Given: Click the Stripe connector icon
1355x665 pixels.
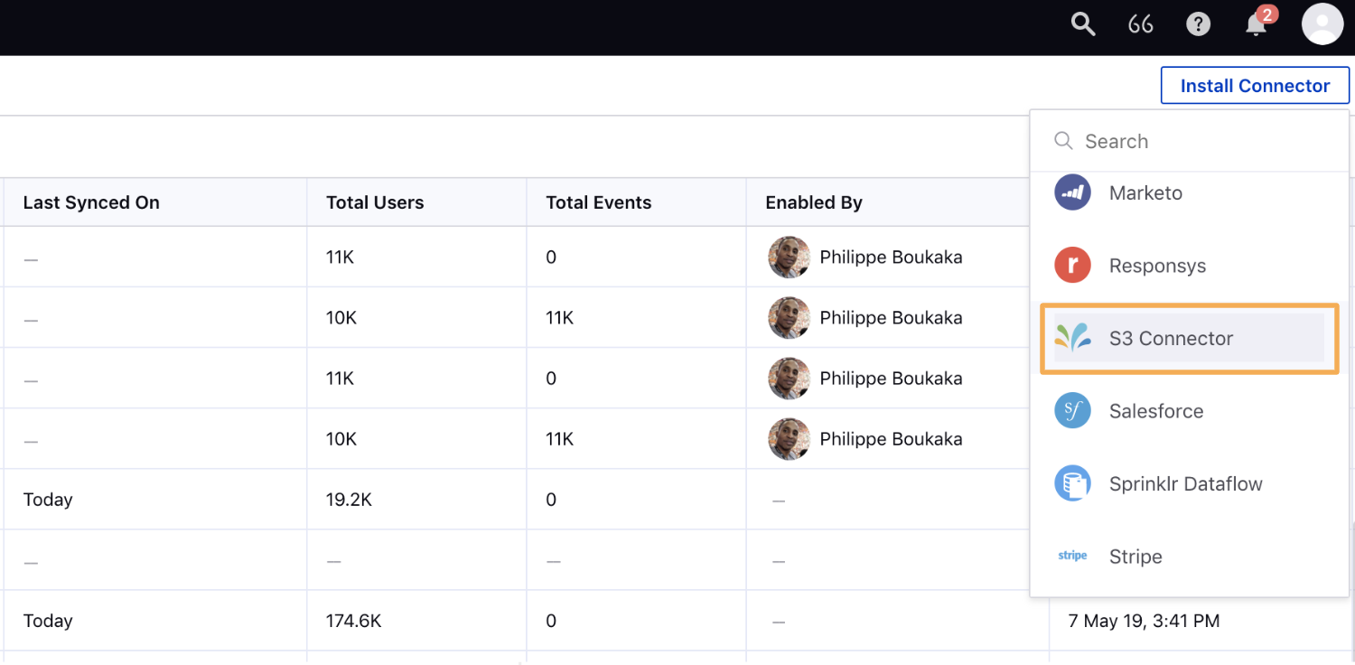Looking at the screenshot, I should click(x=1072, y=556).
